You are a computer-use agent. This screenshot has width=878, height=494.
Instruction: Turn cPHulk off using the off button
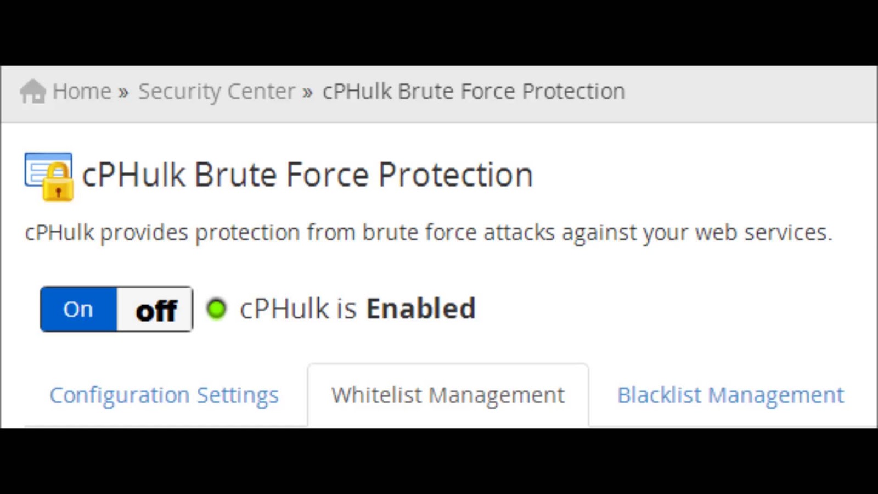click(155, 309)
